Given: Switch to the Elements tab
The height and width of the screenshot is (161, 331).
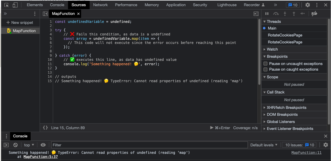Looking at the screenshot, I should click(35, 5).
